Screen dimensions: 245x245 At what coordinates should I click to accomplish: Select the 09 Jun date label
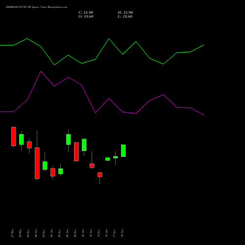coord(75,233)
